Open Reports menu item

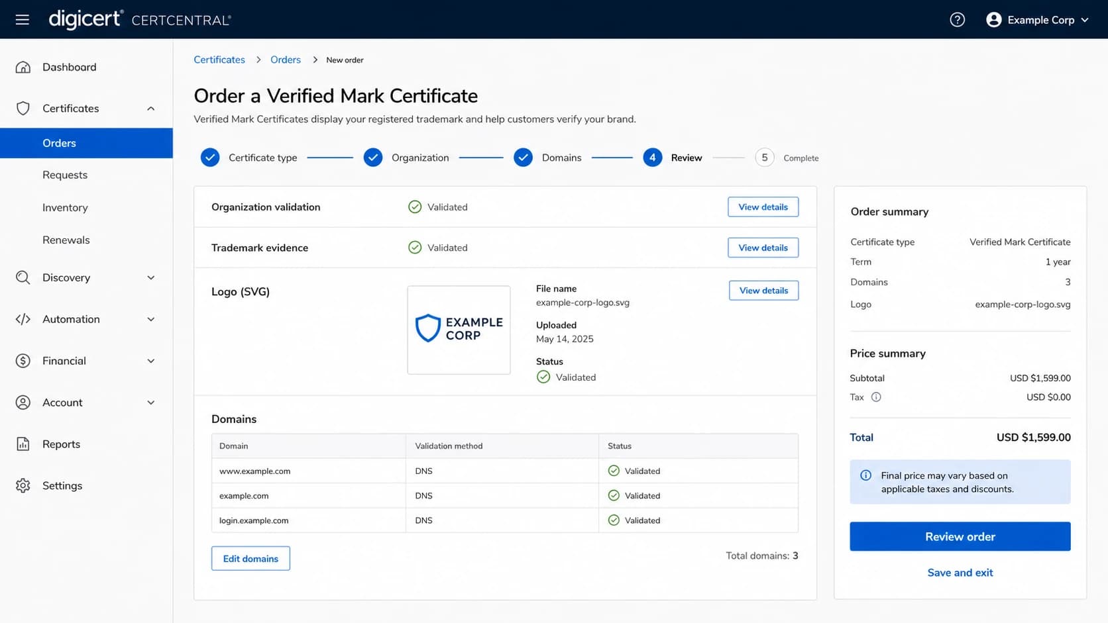click(x=61, y=444)
